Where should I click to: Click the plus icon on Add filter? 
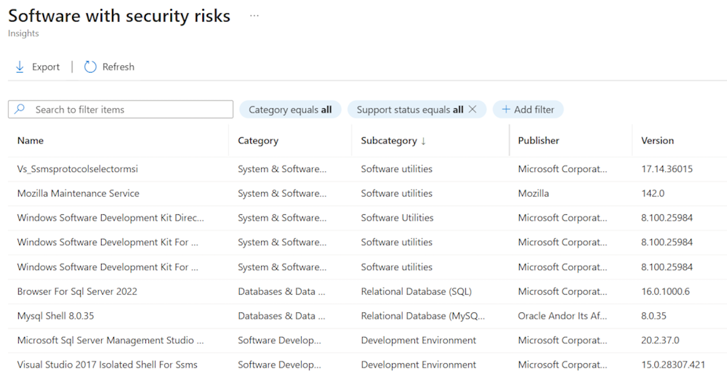point(506,110)
